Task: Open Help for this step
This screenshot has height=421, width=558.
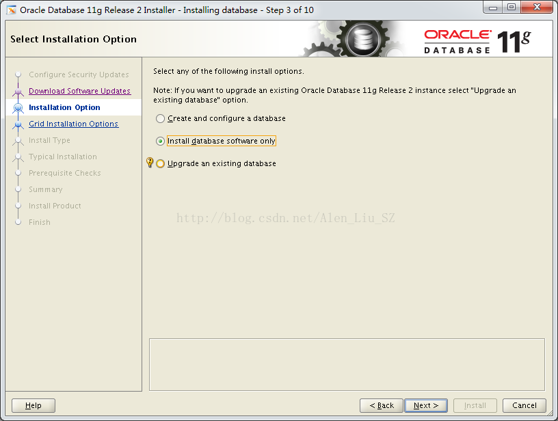Action: (x=33, y=405)
